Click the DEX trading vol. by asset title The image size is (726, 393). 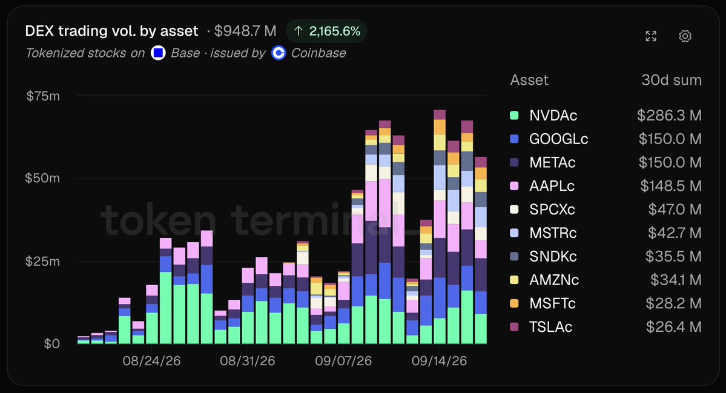(x=111, y=31)
